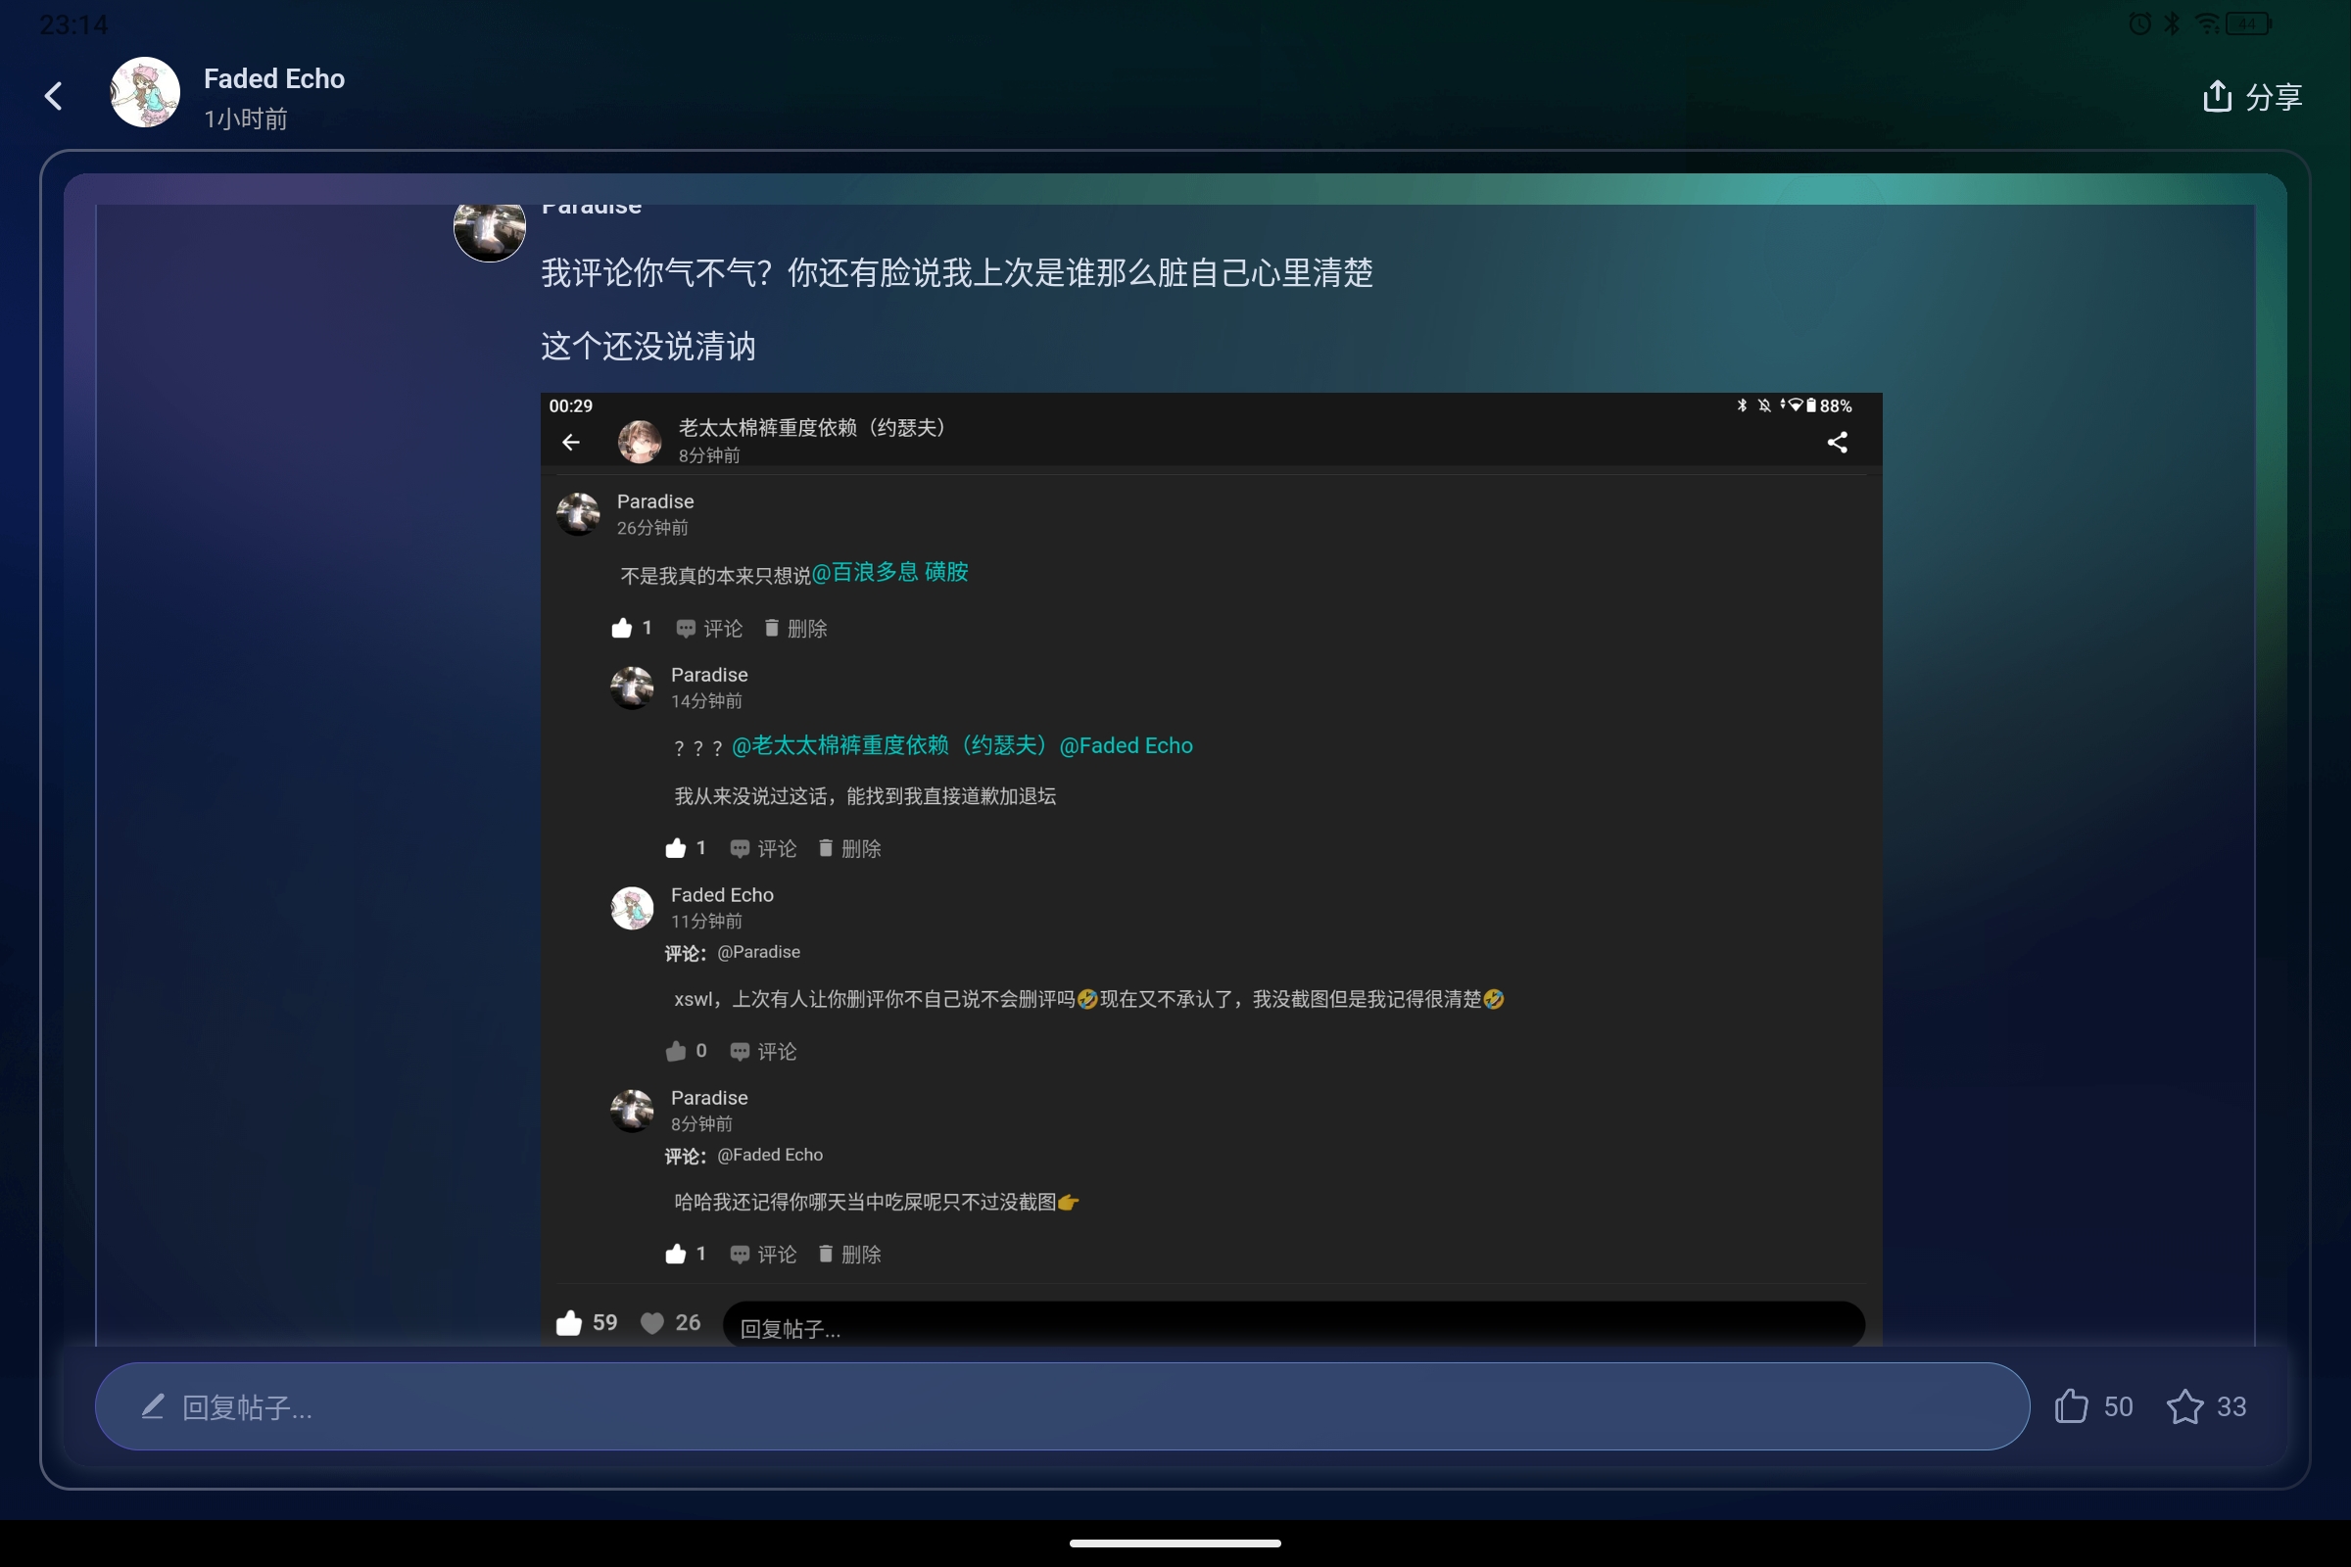2351x1567 pixels.
Task: Tap the Wi-Fi icon in the top status bar
Action: tap(2206, 24)
